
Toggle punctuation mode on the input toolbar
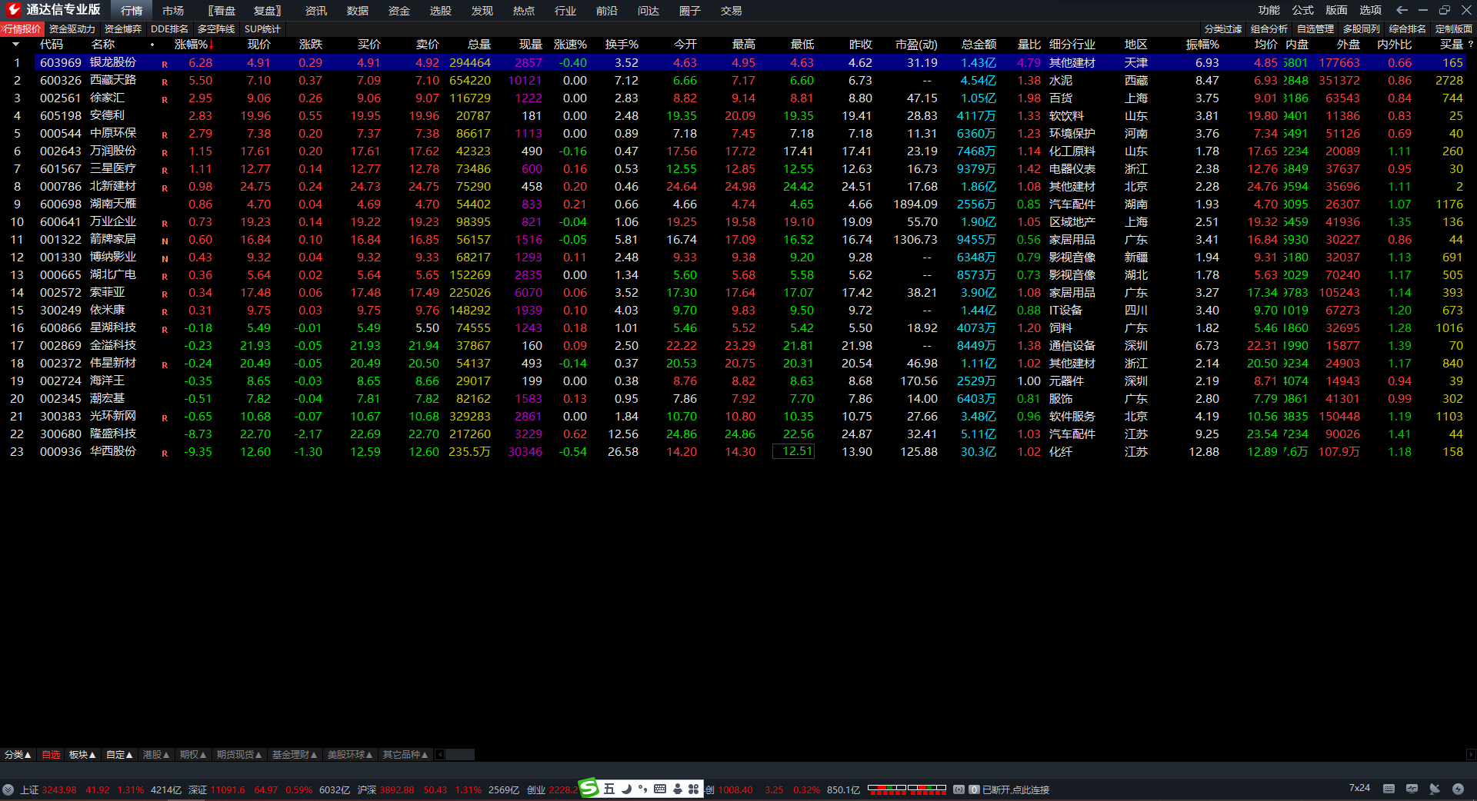coord(642,789)
